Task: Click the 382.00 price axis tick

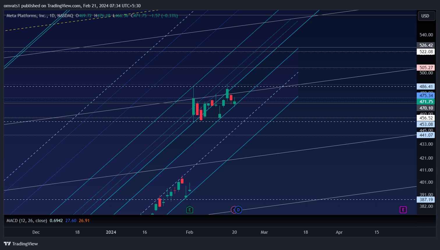Action: [x=426, y=206]
